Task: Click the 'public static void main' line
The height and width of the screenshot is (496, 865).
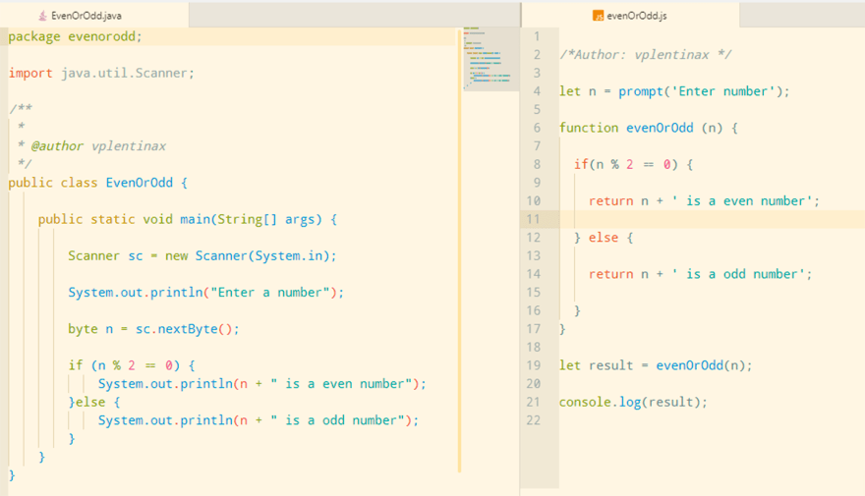Action: (188, 219)
